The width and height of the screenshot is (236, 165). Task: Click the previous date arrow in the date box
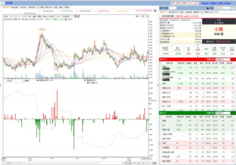click(228, 8)
